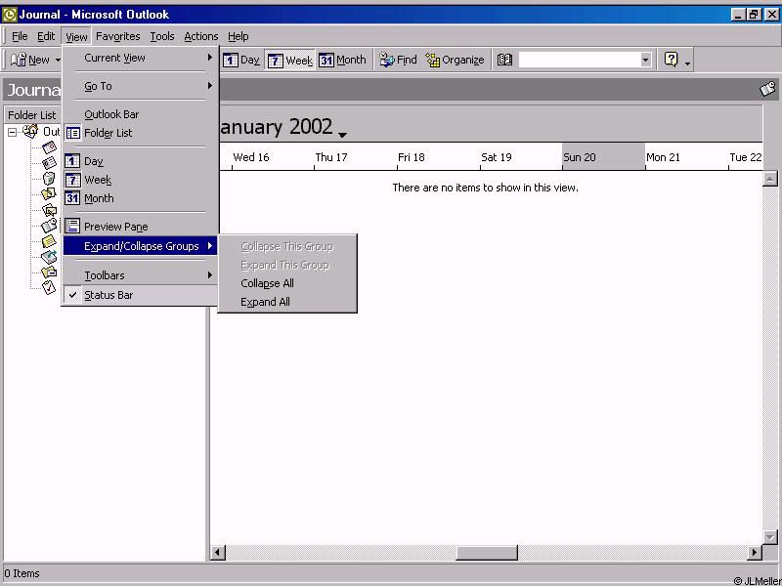Toggle Status Bar in View menu
The height and width of the screenshot is (586, 782).
(x=140, y=295)
